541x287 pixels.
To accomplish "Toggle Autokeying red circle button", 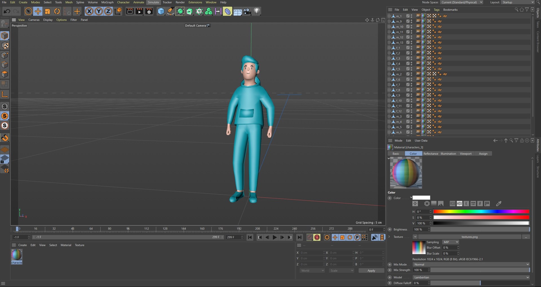I will pyautogui.click(x=317, y=237).
